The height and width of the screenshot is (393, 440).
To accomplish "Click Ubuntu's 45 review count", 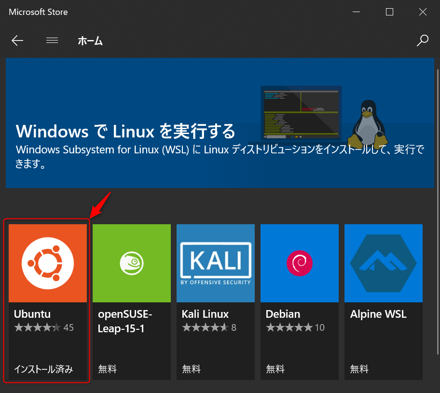I will pos(69,327).
